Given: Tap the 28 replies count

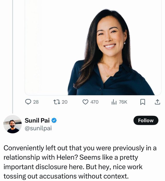Looking at the screenshot, I should point(36,102).
